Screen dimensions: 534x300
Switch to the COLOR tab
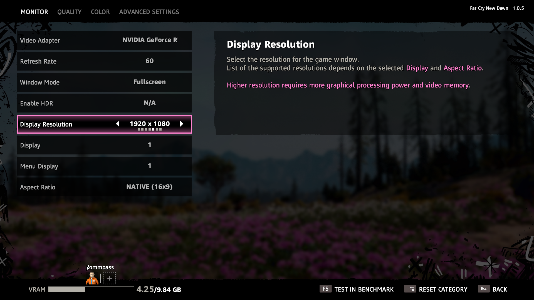coord(100,12)
